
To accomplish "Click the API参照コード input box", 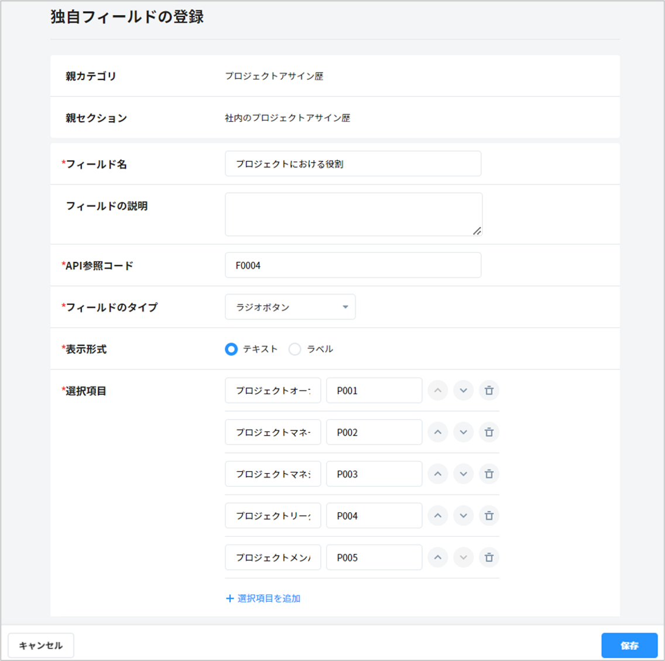I will click(352, 265).
